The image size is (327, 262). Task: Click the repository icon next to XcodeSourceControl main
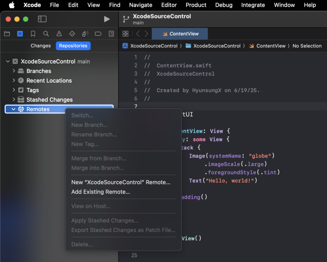click(x=15, y=61)
